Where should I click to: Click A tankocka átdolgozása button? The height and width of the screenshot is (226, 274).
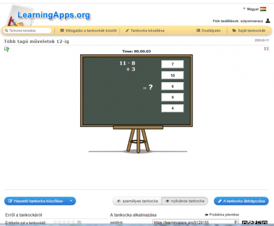[241, 201]
